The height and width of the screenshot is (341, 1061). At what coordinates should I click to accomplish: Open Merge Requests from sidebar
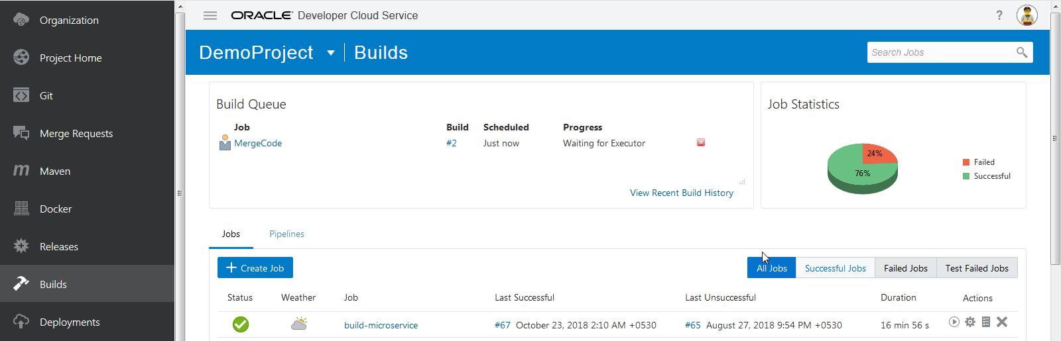76,134
